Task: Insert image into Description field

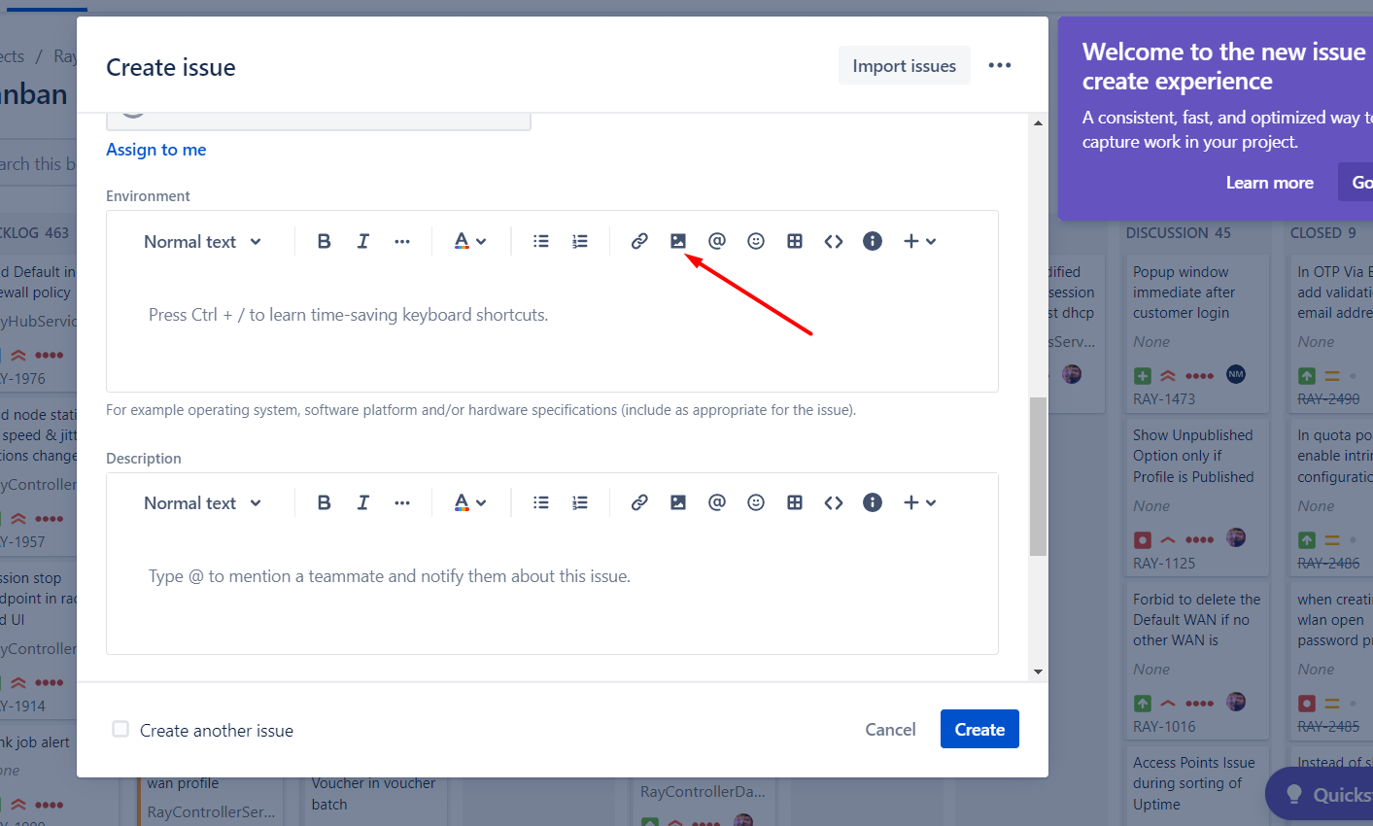Action: click(x=678, y=502)
